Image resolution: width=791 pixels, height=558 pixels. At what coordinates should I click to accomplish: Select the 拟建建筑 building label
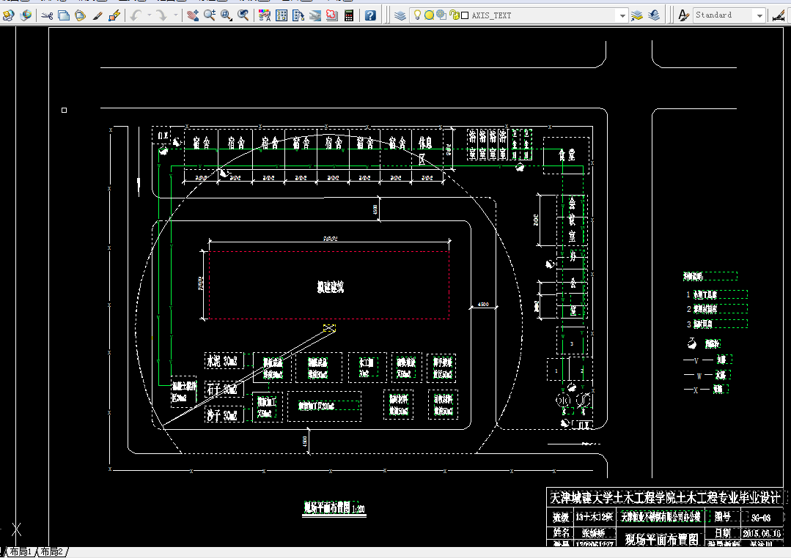pos(331,287)
